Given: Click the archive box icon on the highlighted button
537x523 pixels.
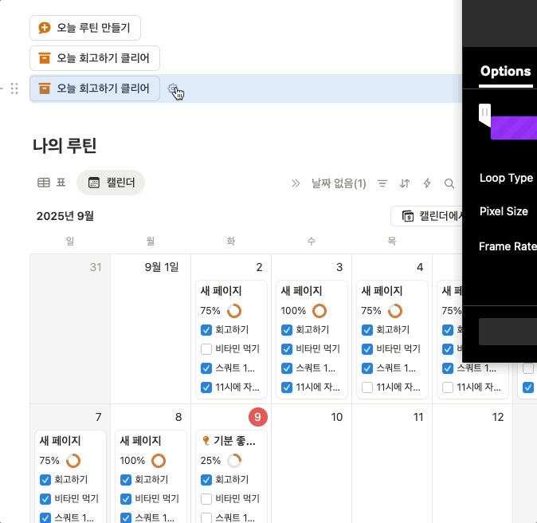Looking at the screenshot, I should click(44, 88).
